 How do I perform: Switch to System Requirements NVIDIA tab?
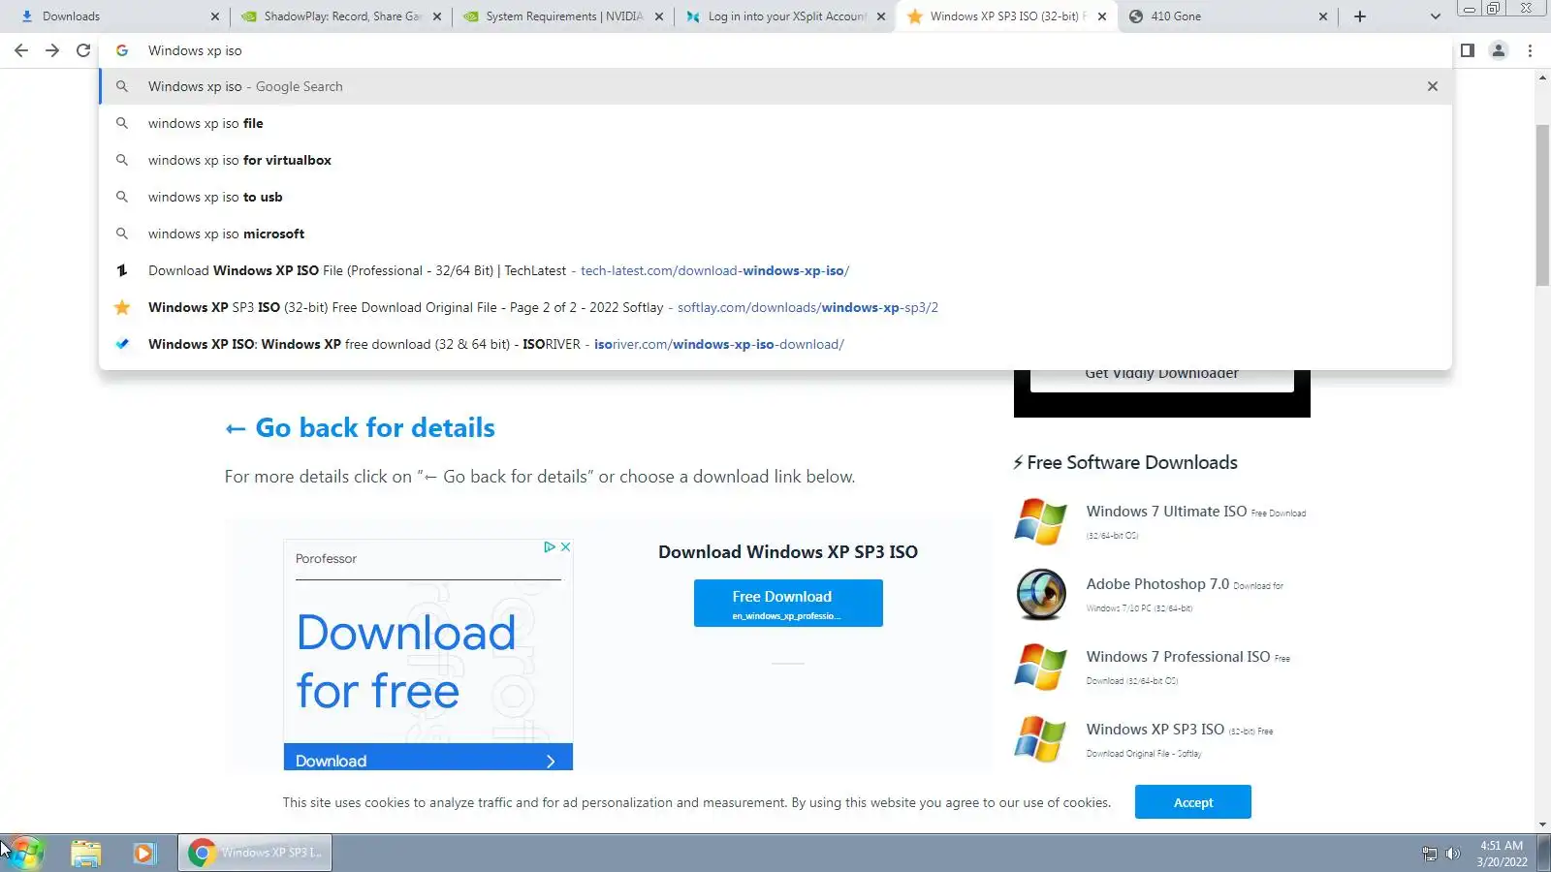coord(562,16)
